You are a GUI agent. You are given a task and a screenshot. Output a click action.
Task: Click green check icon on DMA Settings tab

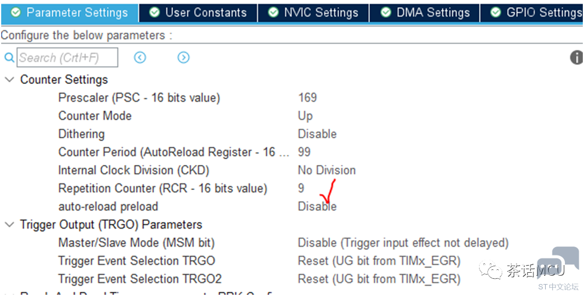point(385,13)
